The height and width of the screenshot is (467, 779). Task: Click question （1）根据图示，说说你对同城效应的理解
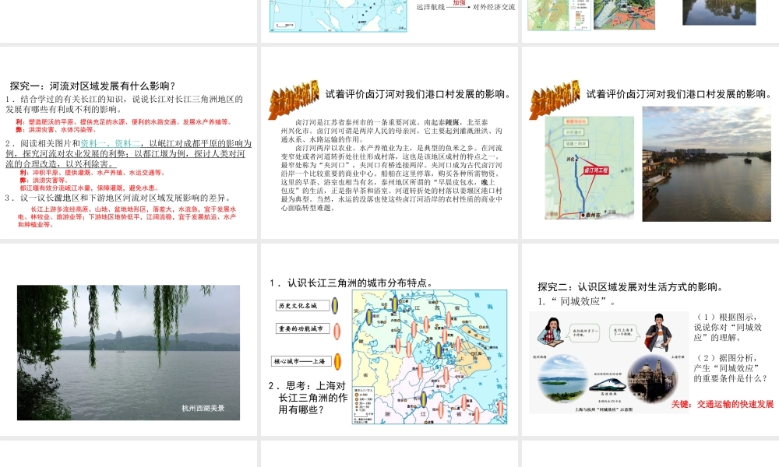tap(728, 327)
